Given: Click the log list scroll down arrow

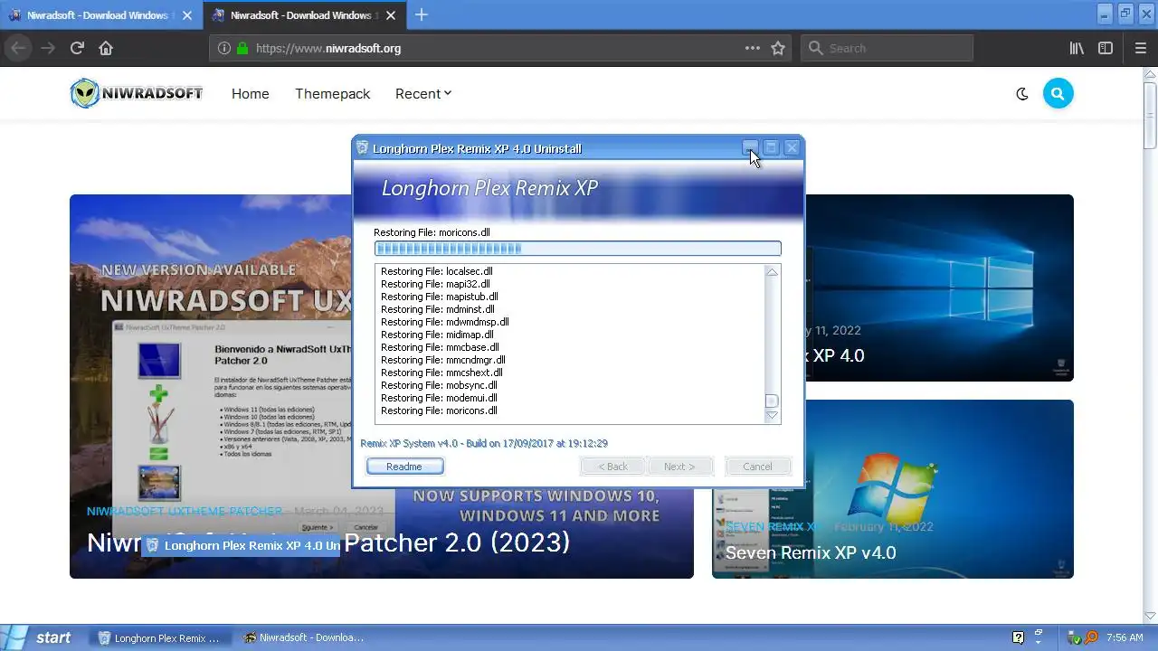Looking at the screenshot, I should coord(772,415).
